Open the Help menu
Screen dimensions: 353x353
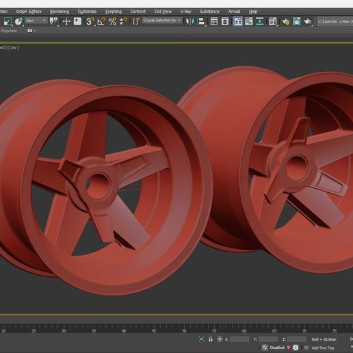(253, 12)
